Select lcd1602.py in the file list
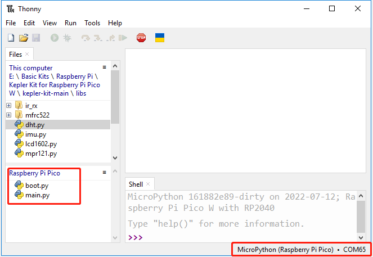 click(58, 143)
